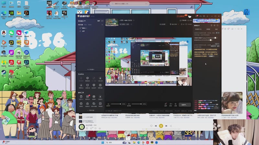259x145 pixels.
Task: Open the 常规模式 mode dropdown
Action: point(82,21)
